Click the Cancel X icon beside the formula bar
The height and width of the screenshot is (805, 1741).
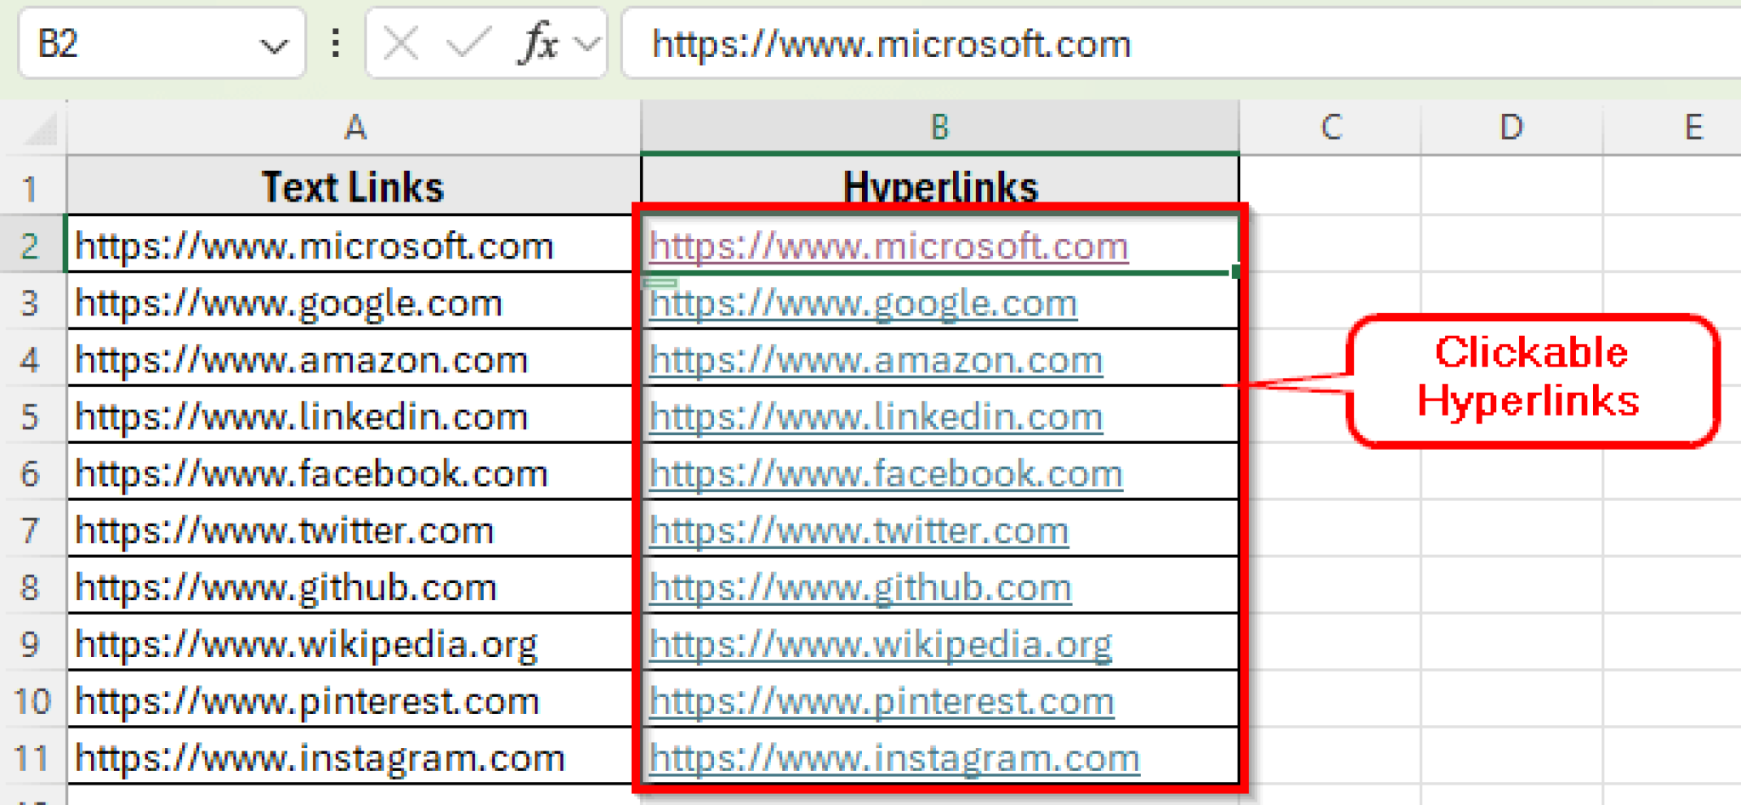(x=400, y=44)
